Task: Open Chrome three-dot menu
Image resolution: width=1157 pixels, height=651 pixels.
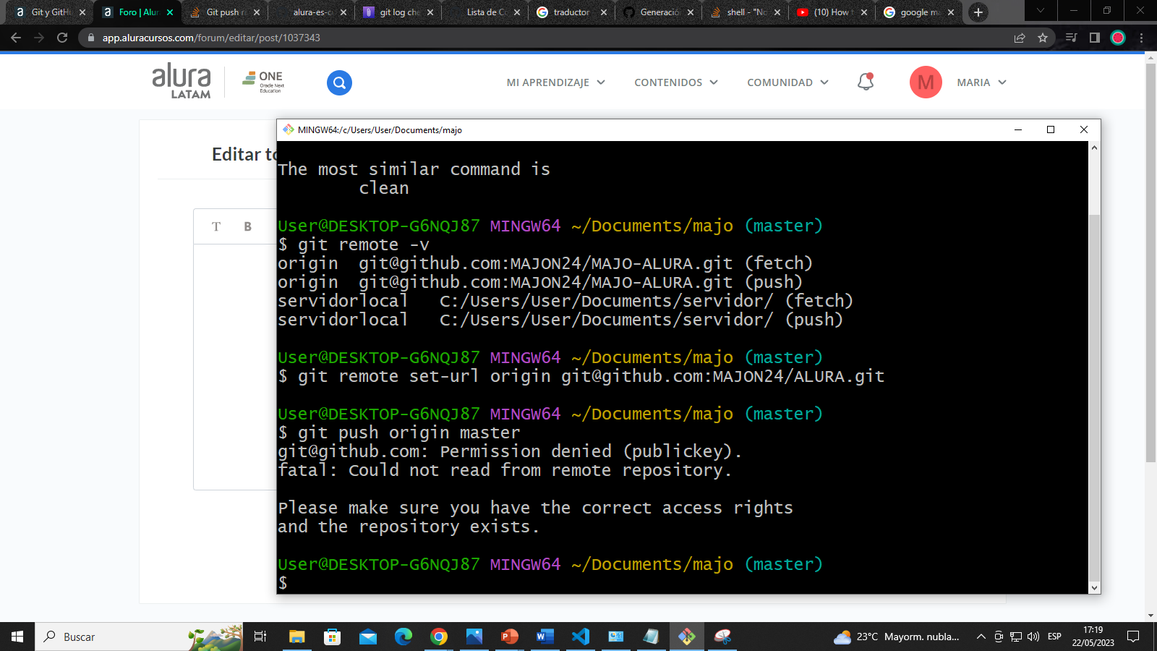Action: pyautogui.click(x=1142, y=38)
